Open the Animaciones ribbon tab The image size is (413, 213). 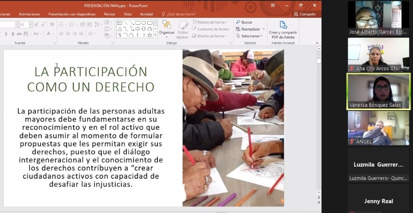click(x=29, y=14)
